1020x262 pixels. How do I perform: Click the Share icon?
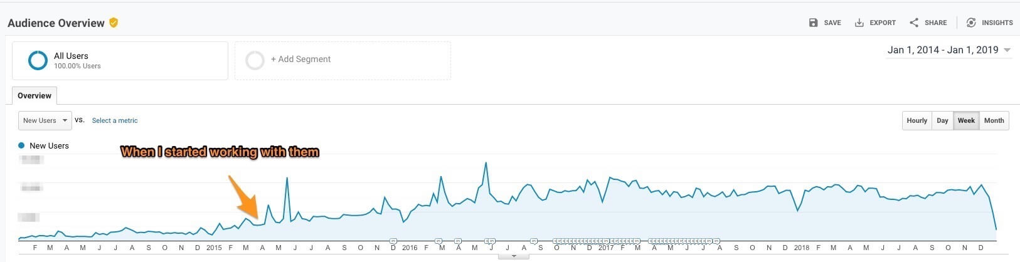click(914, 23)
